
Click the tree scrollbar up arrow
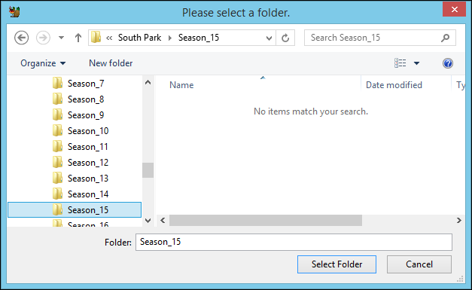point(148,82)
